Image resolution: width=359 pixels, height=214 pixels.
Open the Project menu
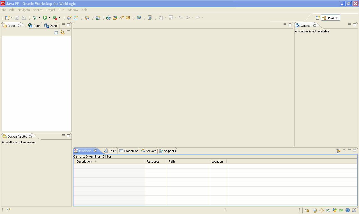coord(50,10)
